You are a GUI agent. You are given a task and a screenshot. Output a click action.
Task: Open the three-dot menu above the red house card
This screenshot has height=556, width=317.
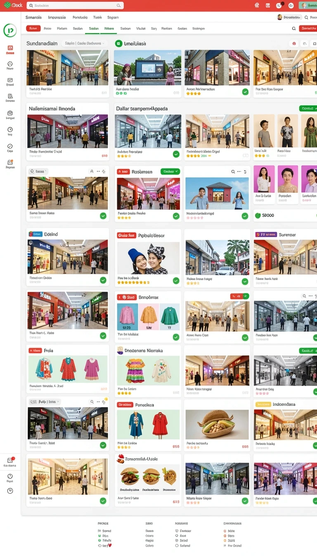pos(239,171)
